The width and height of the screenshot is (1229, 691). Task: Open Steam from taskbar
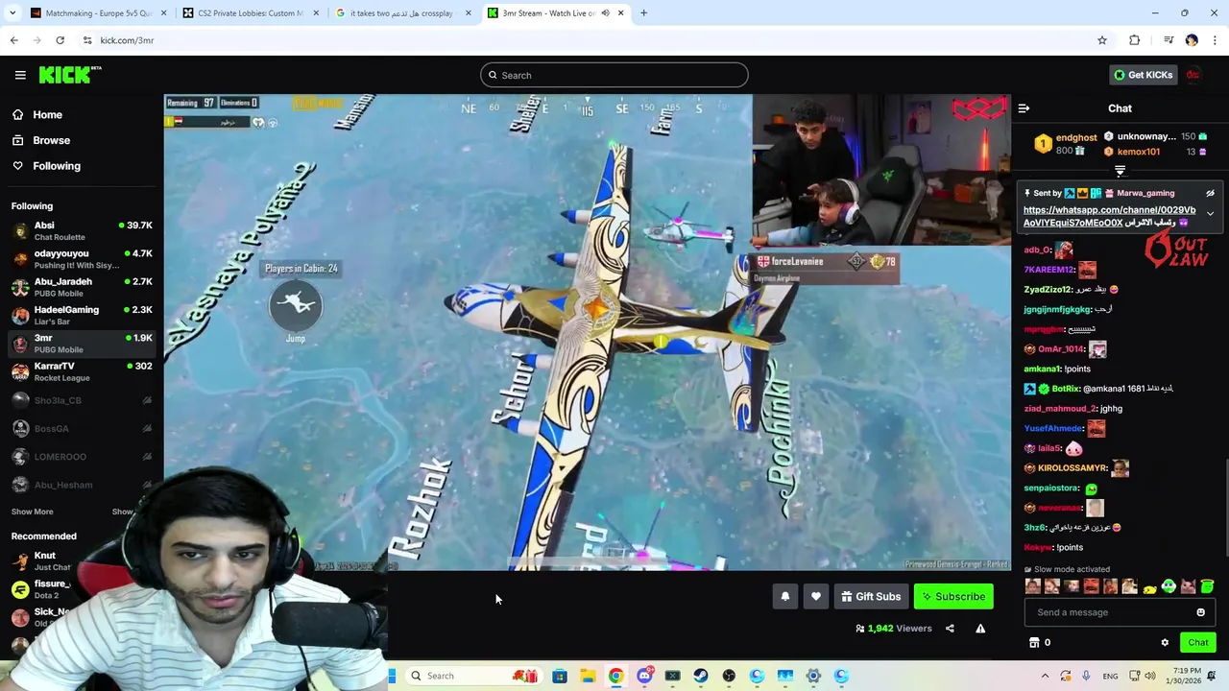701,676
